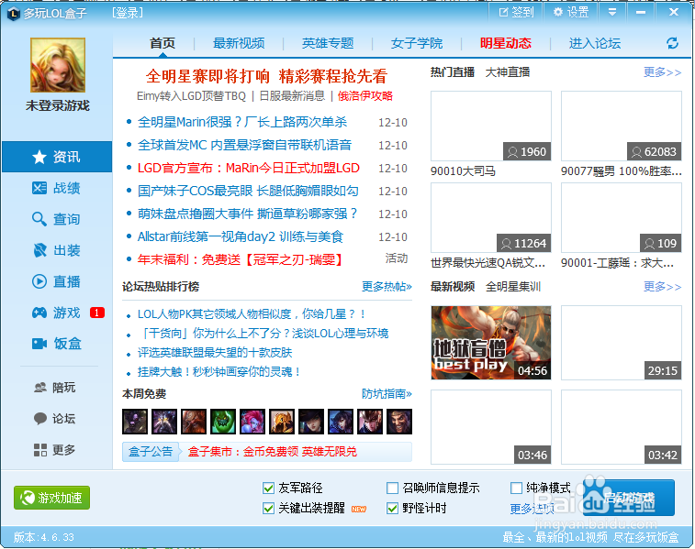Screen dimensions: 695x549
Task: Select the eighth free champion icon
Action: tap(341, 422)
